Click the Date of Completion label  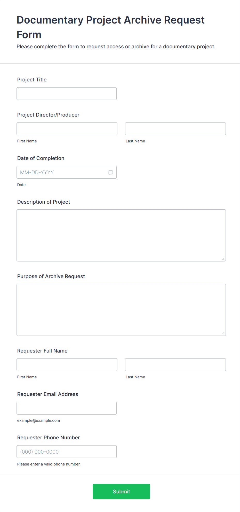[x=41, y=158]
